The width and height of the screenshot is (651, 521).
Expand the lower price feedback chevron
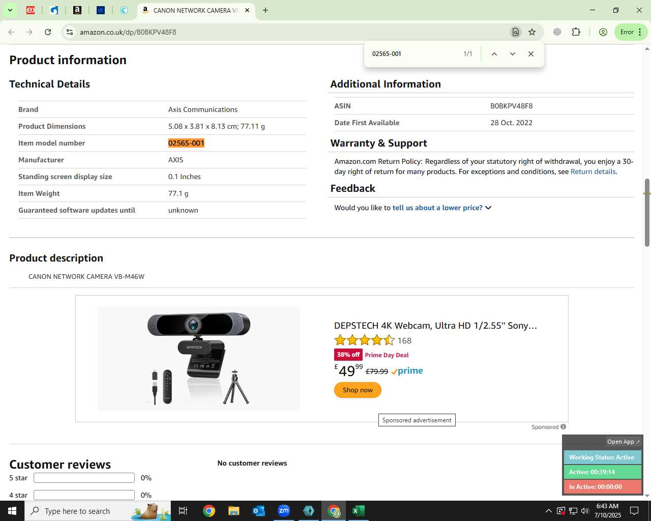click(488, 208)
